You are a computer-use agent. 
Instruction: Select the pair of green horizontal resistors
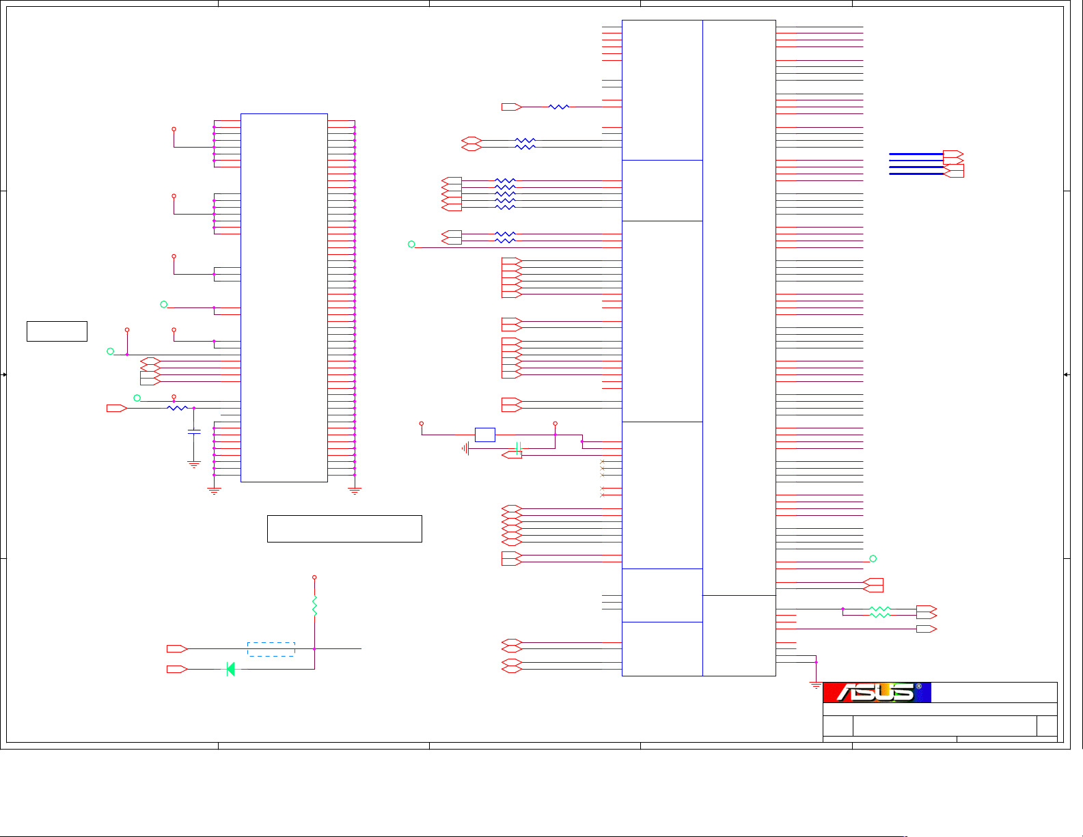(x=880, y=612)
